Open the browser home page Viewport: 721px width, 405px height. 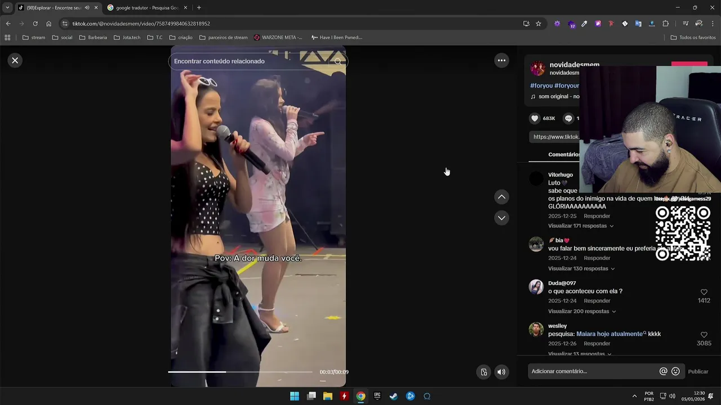48,24
